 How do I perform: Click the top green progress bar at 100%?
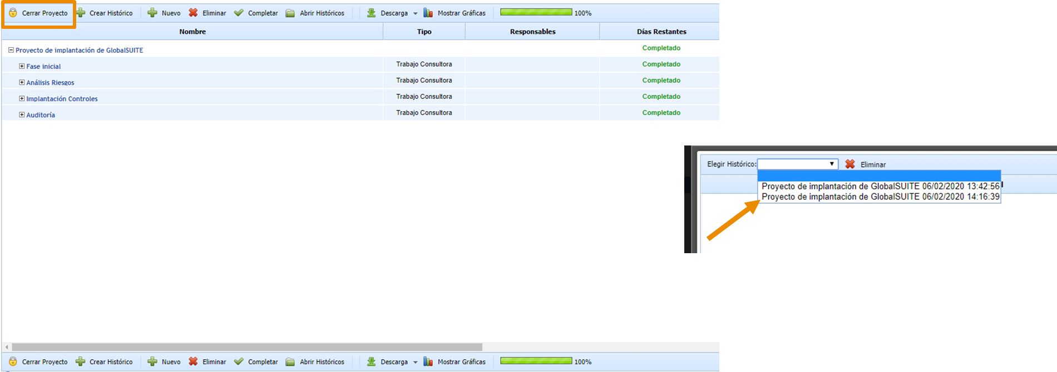click(x=536, y=12)
